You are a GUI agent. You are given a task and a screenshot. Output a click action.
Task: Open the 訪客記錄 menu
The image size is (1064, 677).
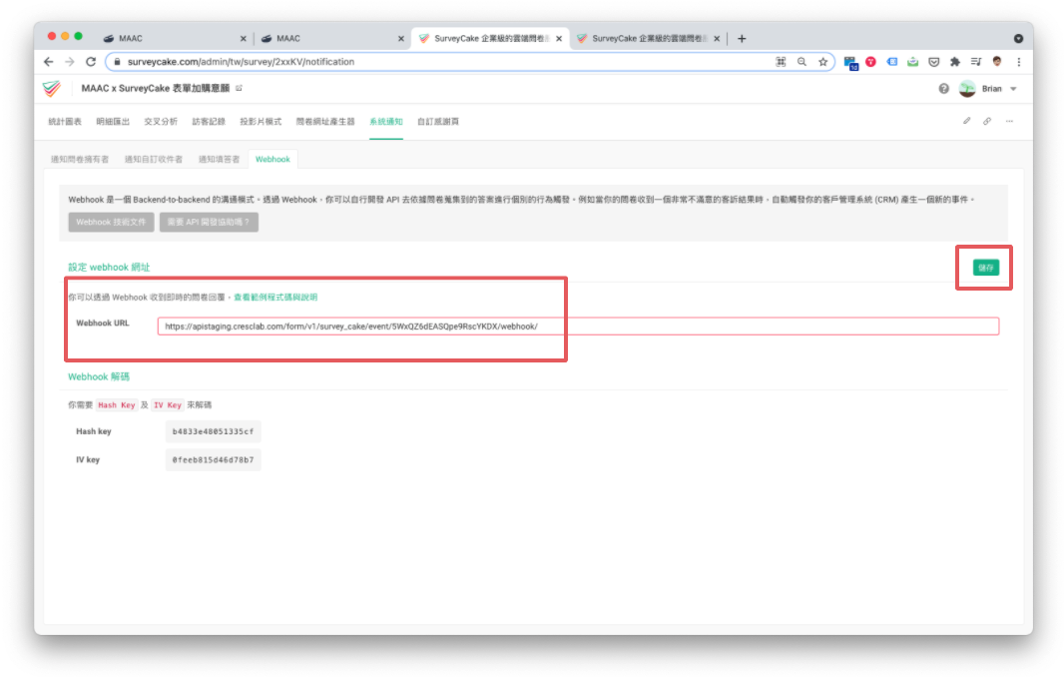[209, 122]
